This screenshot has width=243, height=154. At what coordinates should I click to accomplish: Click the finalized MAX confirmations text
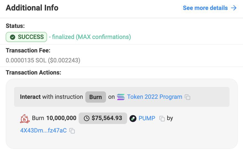click(90, 37)
